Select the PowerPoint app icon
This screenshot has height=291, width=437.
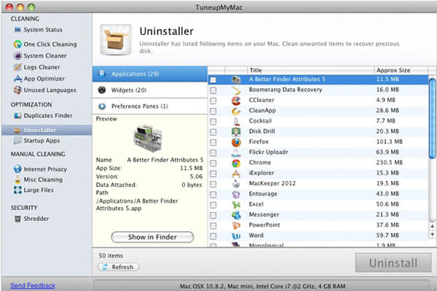[236, 225]
